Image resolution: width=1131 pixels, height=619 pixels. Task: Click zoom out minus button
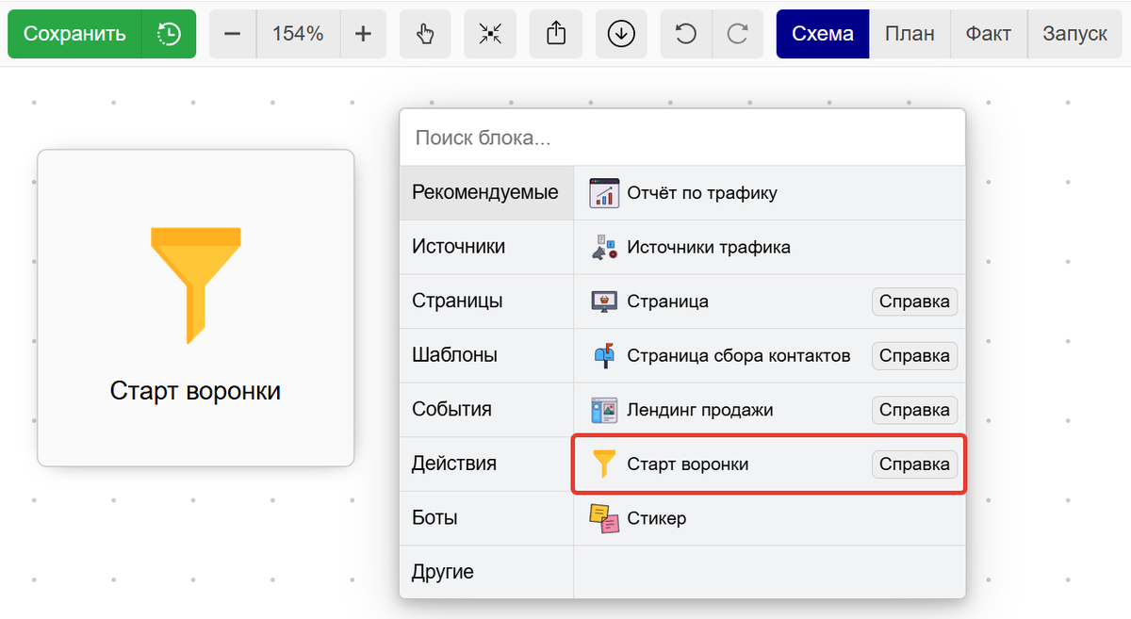click(232, 32)
